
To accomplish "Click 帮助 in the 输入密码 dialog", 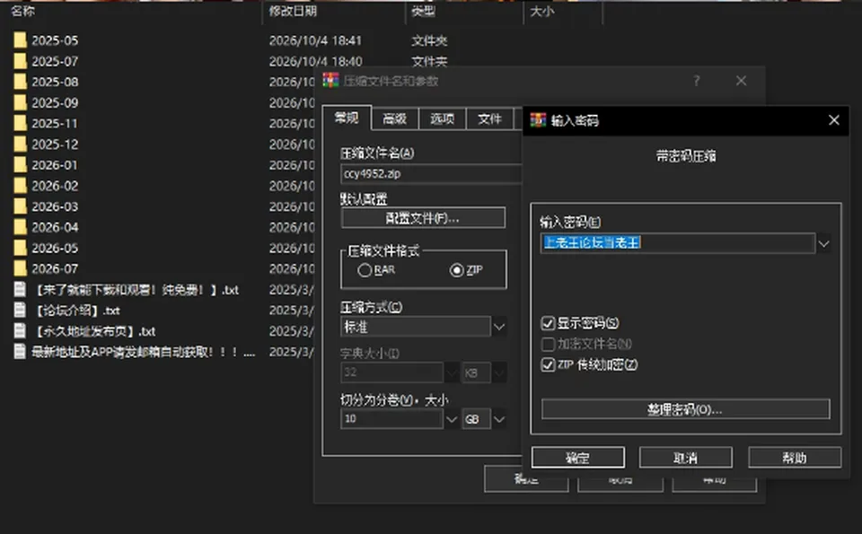I will click(x=795, y=458).
